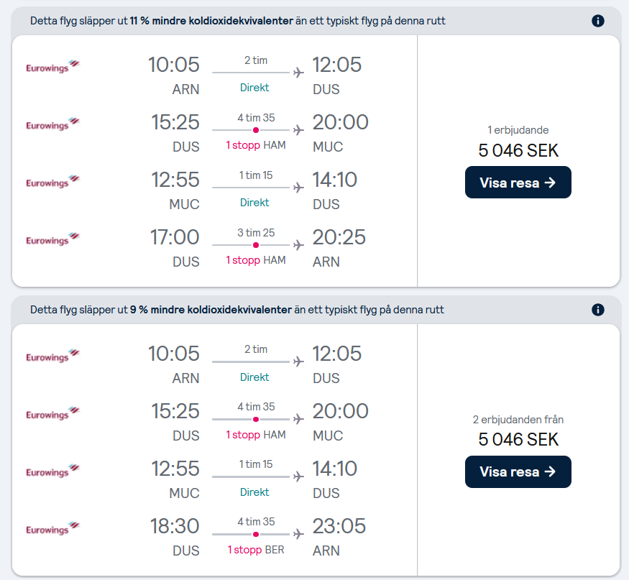Click the Eurowings logo beside the 10:05 ARN flight
This screenshot has width=629, height=580.
tap(52, 66)
